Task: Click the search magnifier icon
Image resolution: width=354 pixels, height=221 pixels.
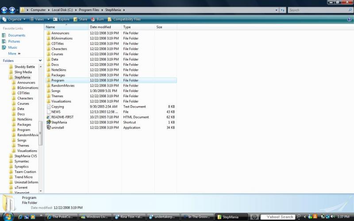Action: pos(350,10)
